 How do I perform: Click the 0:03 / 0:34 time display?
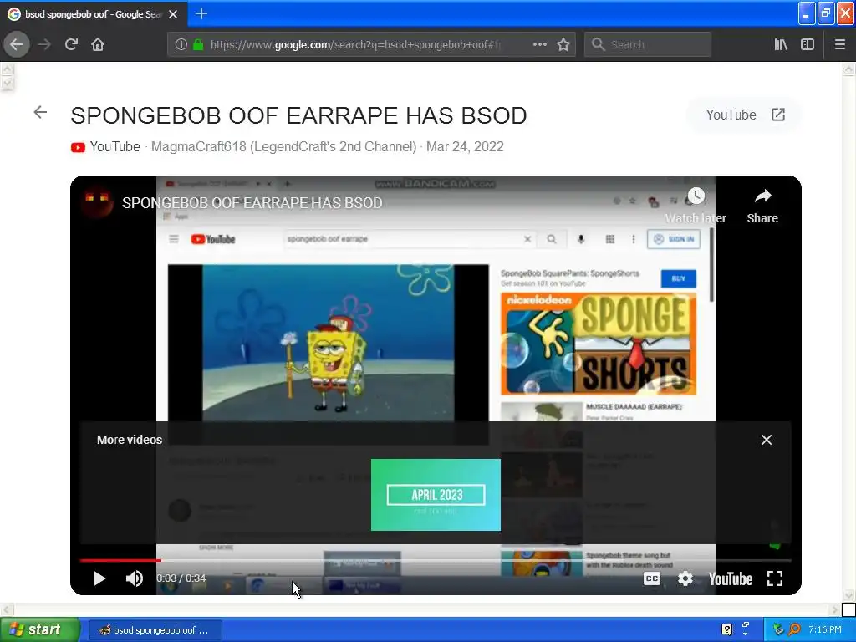point(181,578)
